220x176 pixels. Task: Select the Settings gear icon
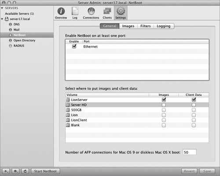coord(121,11)
